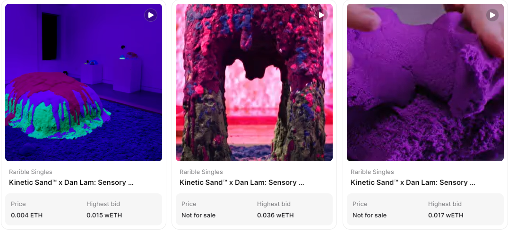
Task: Open the purple hand-squeezed sand thumbnail
Action: click(x=425, y=83)
